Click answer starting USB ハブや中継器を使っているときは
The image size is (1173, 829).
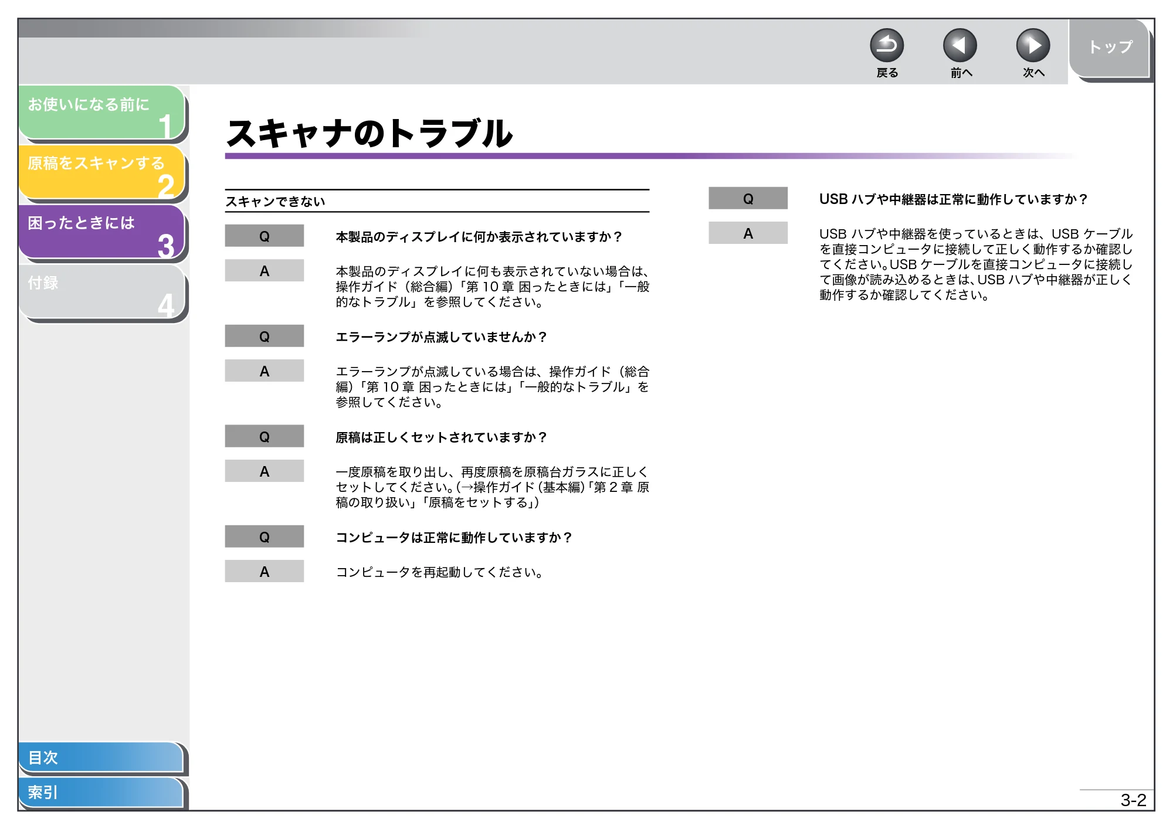coord(976,264)
